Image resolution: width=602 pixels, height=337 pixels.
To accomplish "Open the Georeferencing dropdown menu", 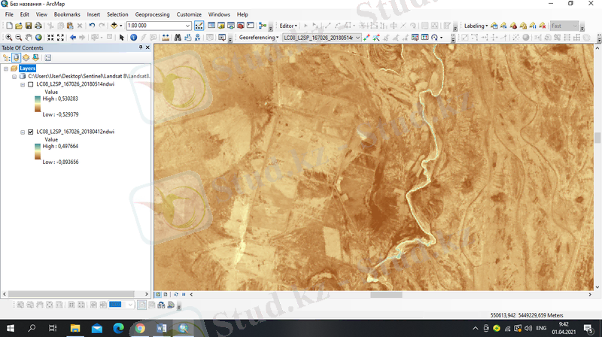I will (x=258, y=37).
